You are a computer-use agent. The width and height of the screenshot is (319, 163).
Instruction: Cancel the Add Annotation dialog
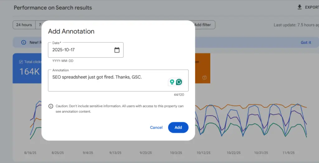click(x=156, y=127)
